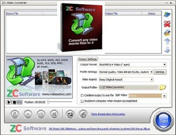Open the Profile Settings dropdown arrow
The height and width of the screenshot is (135, 176).
click(151, 72)
